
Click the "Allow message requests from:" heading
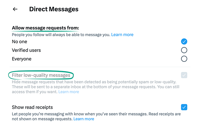point(45,28)
